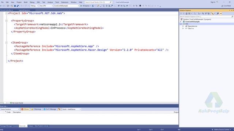
Task: Switch to the appsettings.json tab
Action: pyautogui.click(x=24, y=10)
